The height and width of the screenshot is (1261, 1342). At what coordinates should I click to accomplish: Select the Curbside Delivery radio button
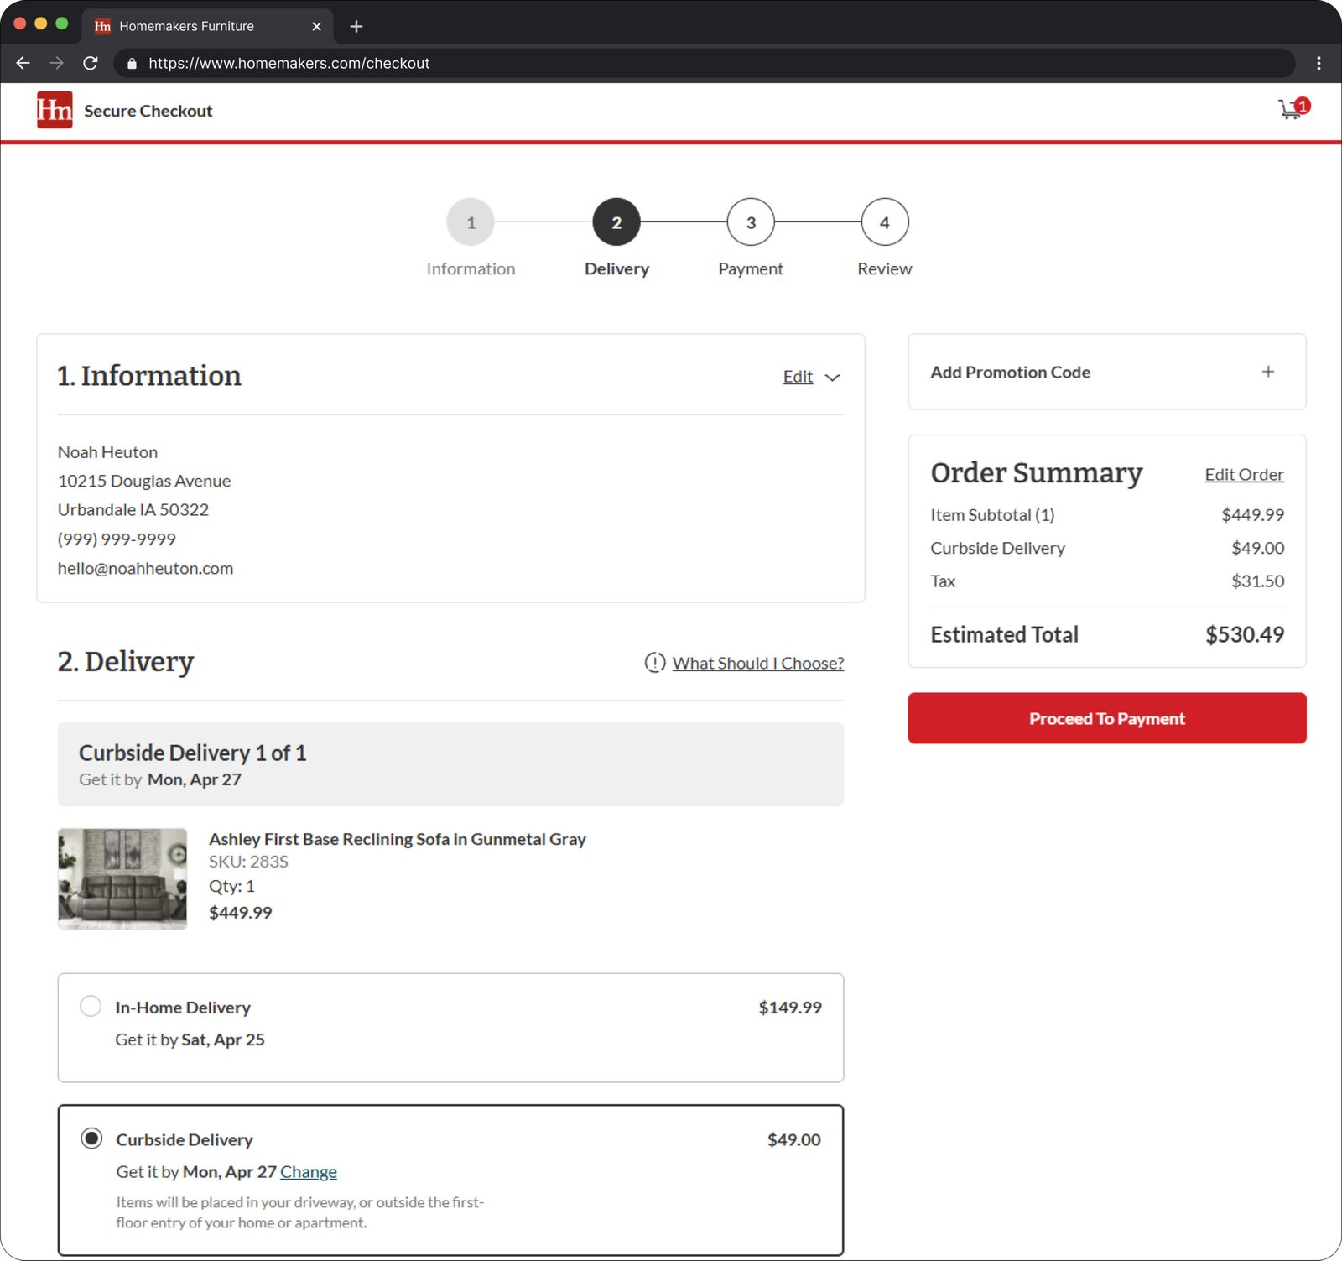[91, 1139]
